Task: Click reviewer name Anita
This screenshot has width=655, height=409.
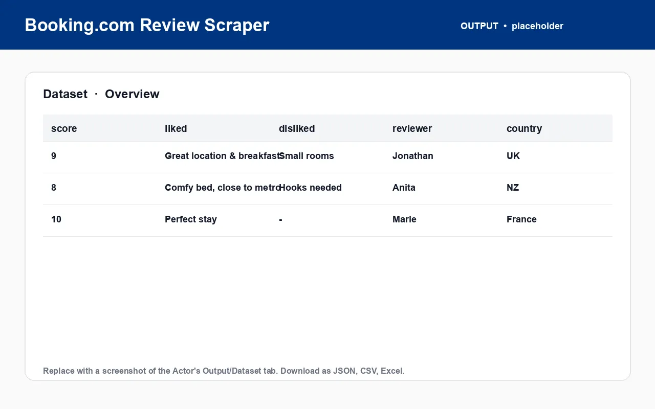Action: coord(404,188)
